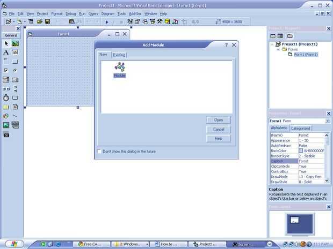Image resolution: width=333 pixels, height=249 pixels.
Task: Check "Don't show this dialog in the future"
Action: click(x=99, y=152)
